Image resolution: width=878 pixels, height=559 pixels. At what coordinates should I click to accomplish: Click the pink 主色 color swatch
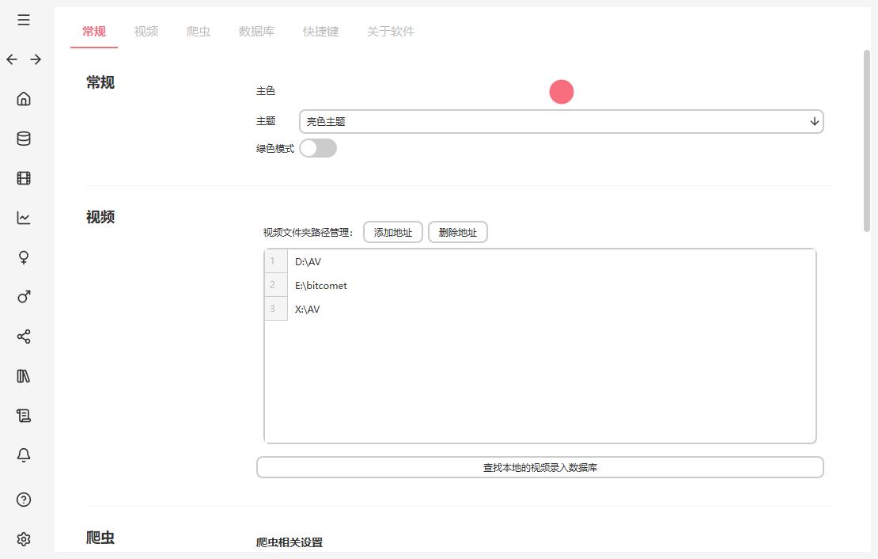562,92
